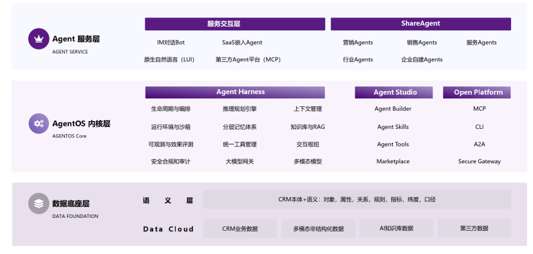This screenshot has width=533, height=254.
Task: Click the 数据底座层 title
Action: click(x=71, y=204)
